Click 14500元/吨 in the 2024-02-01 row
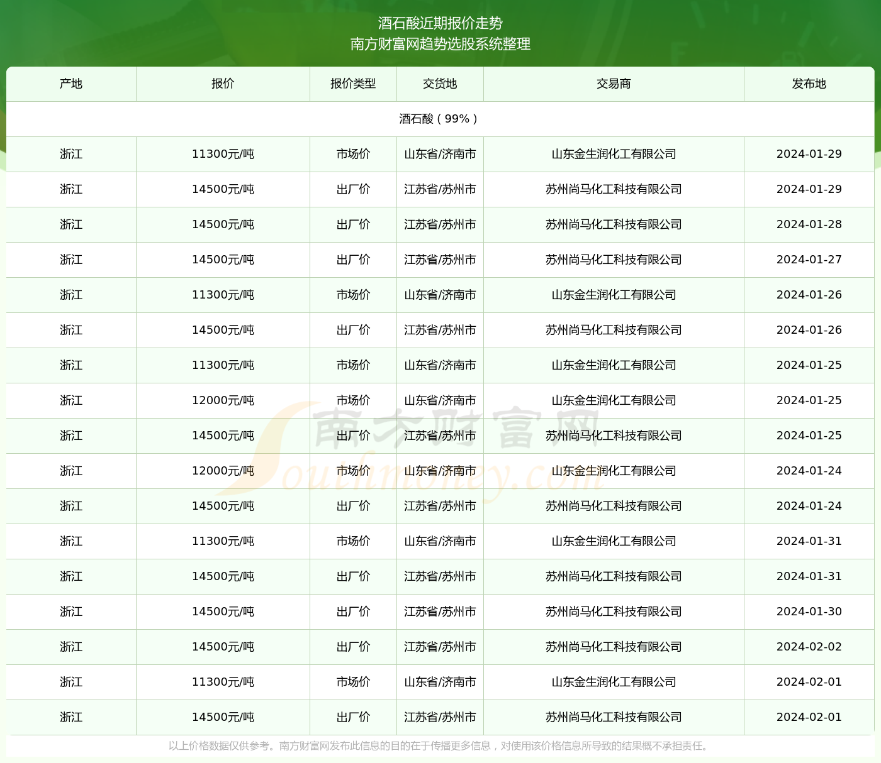The image size is (881, 763). pos(223,717)
